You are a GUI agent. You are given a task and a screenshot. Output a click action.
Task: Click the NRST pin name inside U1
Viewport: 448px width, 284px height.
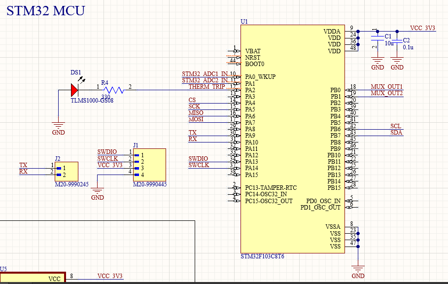tap(252, 57)
